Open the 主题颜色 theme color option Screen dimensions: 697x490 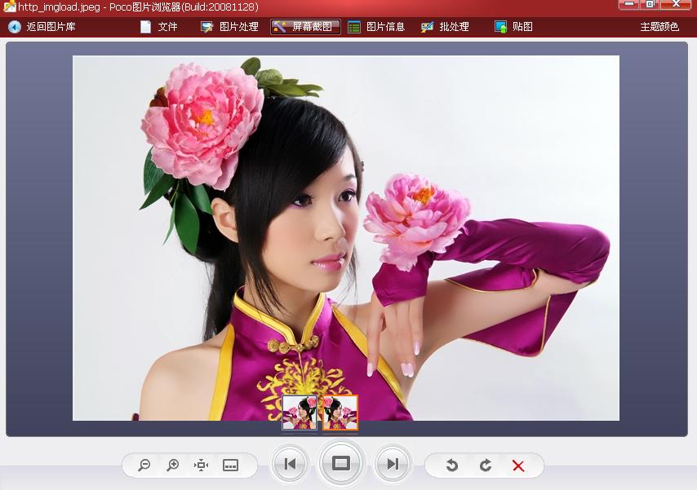tap(659, 27)
